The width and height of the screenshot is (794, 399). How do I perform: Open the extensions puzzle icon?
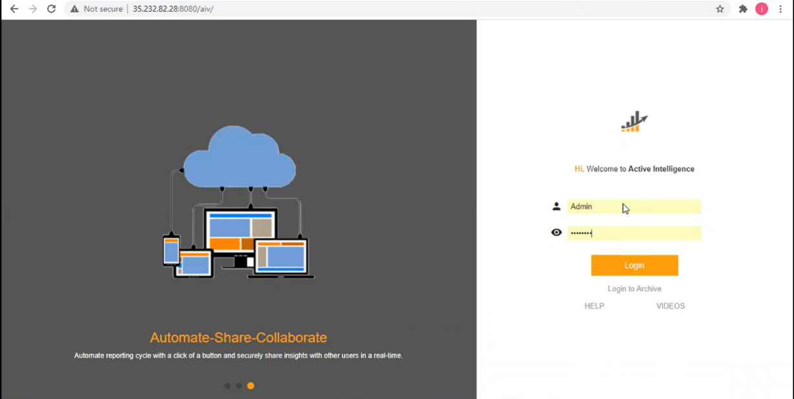[x=743, y=9]
